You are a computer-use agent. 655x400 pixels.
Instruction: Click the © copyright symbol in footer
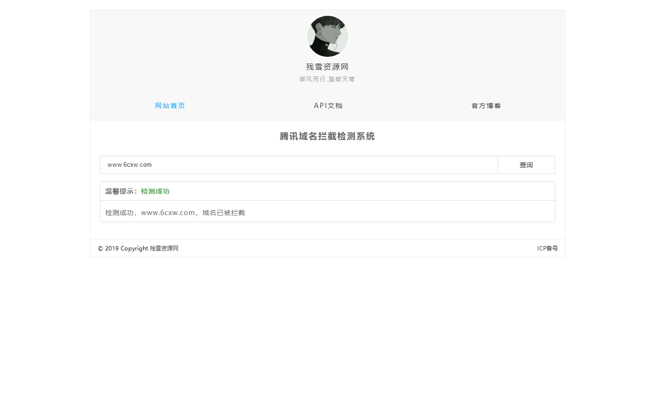click(x=100, y=249)
